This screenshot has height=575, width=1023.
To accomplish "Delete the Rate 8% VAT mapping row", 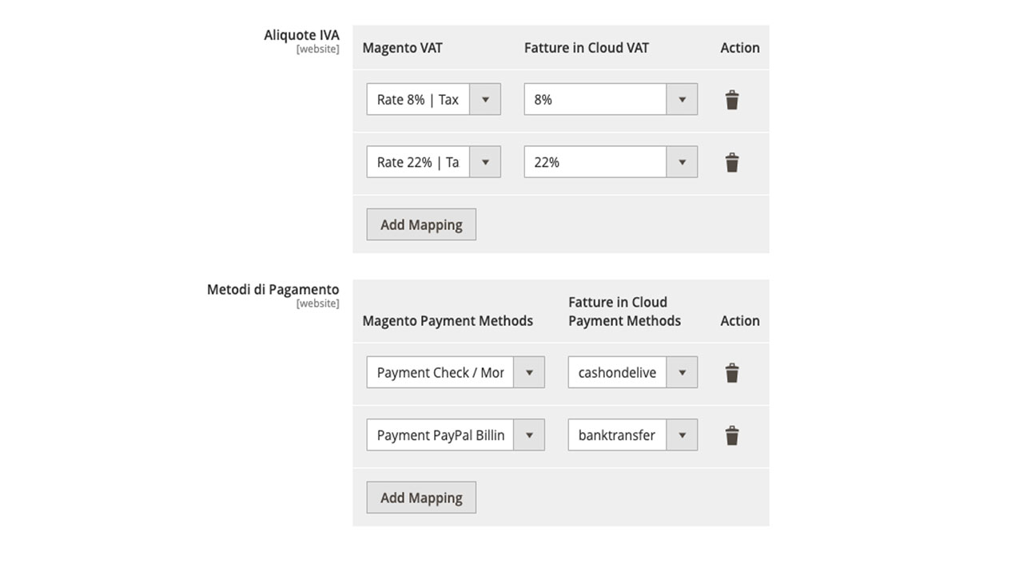I will click(732, 100).
